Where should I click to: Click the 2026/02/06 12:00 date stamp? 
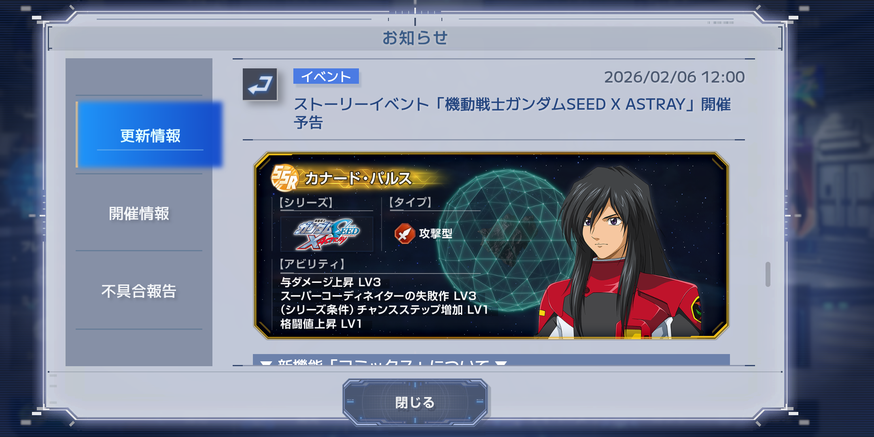[674, 77]
